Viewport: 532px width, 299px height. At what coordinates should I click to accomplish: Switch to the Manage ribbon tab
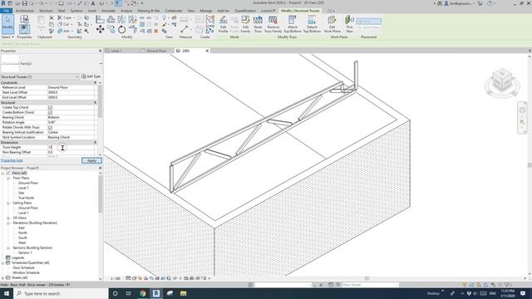[205, 11]
